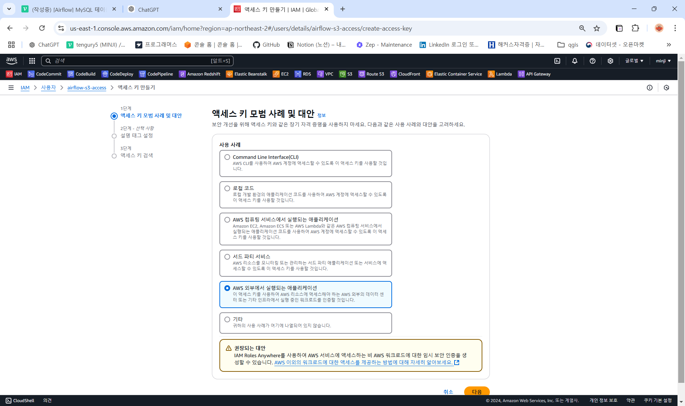Toggle the IAM side navigation hamburger
The image size is (685, 406).
coord(11,88)
